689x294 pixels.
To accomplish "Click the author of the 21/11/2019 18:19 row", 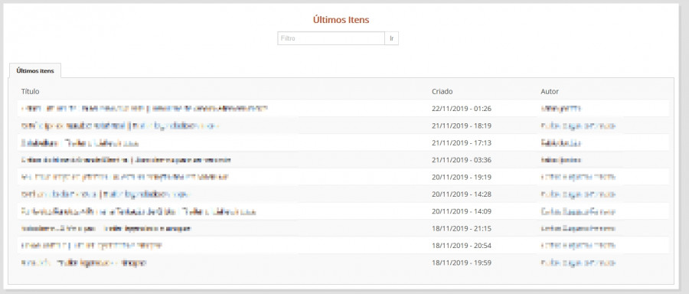I will click(x=578, y=126).
